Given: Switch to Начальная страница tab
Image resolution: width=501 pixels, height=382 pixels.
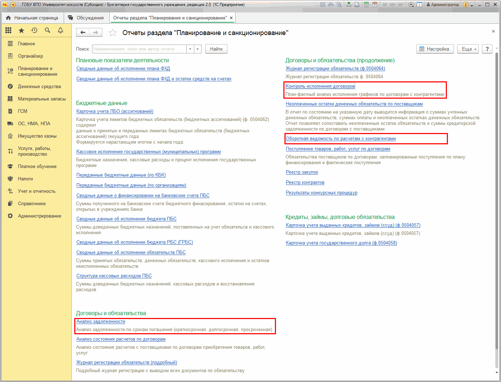Looking at the screenshot, I should pos(32,18).
